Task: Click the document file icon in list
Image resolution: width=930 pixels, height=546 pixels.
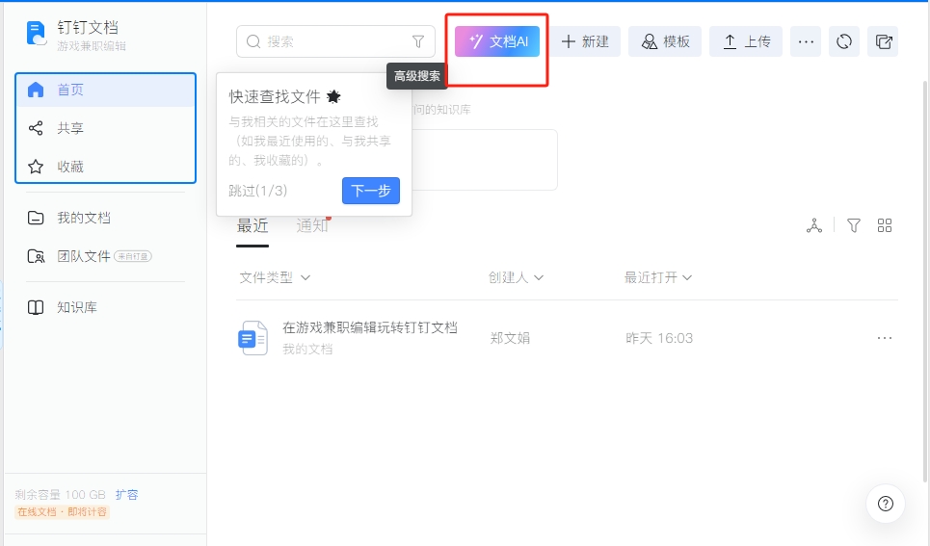Action: click(x=252, y=338)
